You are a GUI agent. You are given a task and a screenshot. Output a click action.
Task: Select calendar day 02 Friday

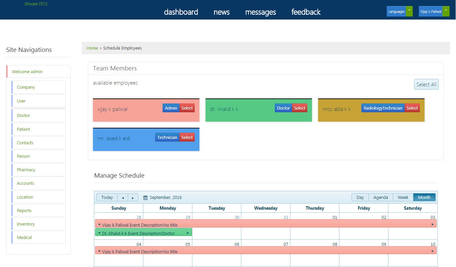[384, 217]
